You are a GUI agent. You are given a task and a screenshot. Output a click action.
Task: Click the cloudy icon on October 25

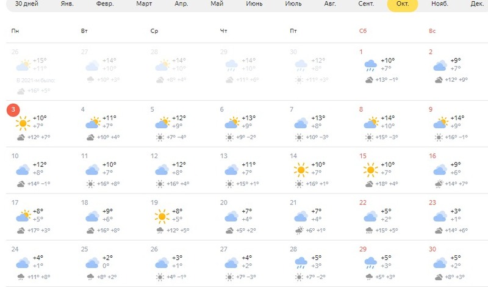[x=92, y=263]
